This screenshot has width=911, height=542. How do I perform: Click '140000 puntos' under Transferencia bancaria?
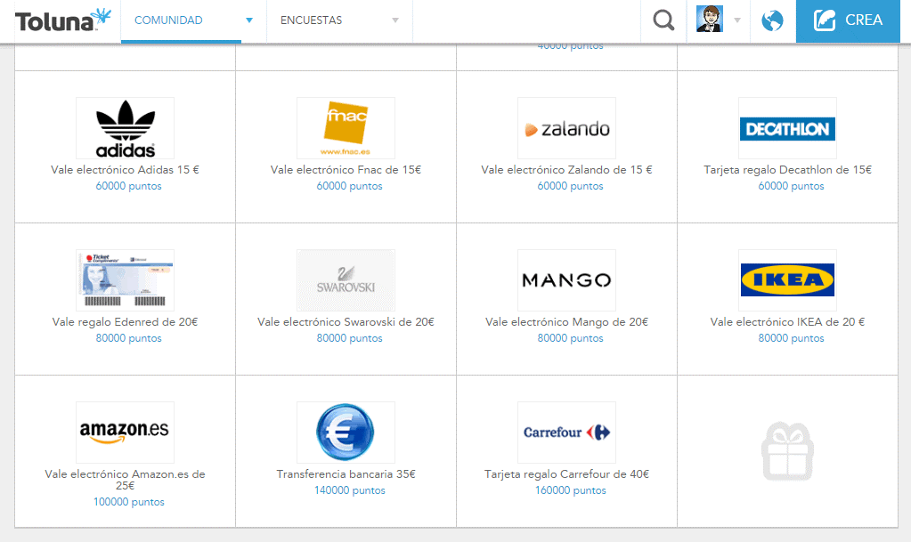349,490
